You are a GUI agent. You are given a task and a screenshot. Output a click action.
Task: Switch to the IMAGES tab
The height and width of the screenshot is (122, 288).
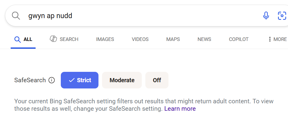click(105, 39)
